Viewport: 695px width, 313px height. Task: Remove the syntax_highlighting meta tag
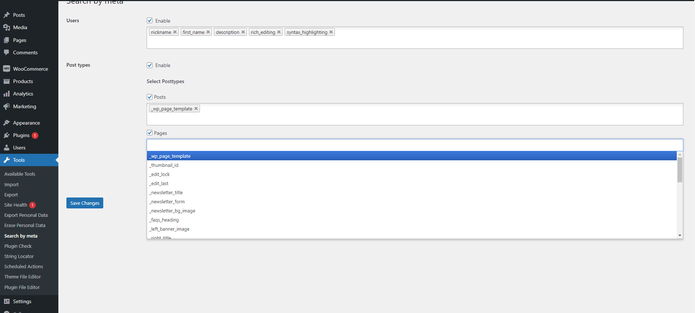coord(331,32)
